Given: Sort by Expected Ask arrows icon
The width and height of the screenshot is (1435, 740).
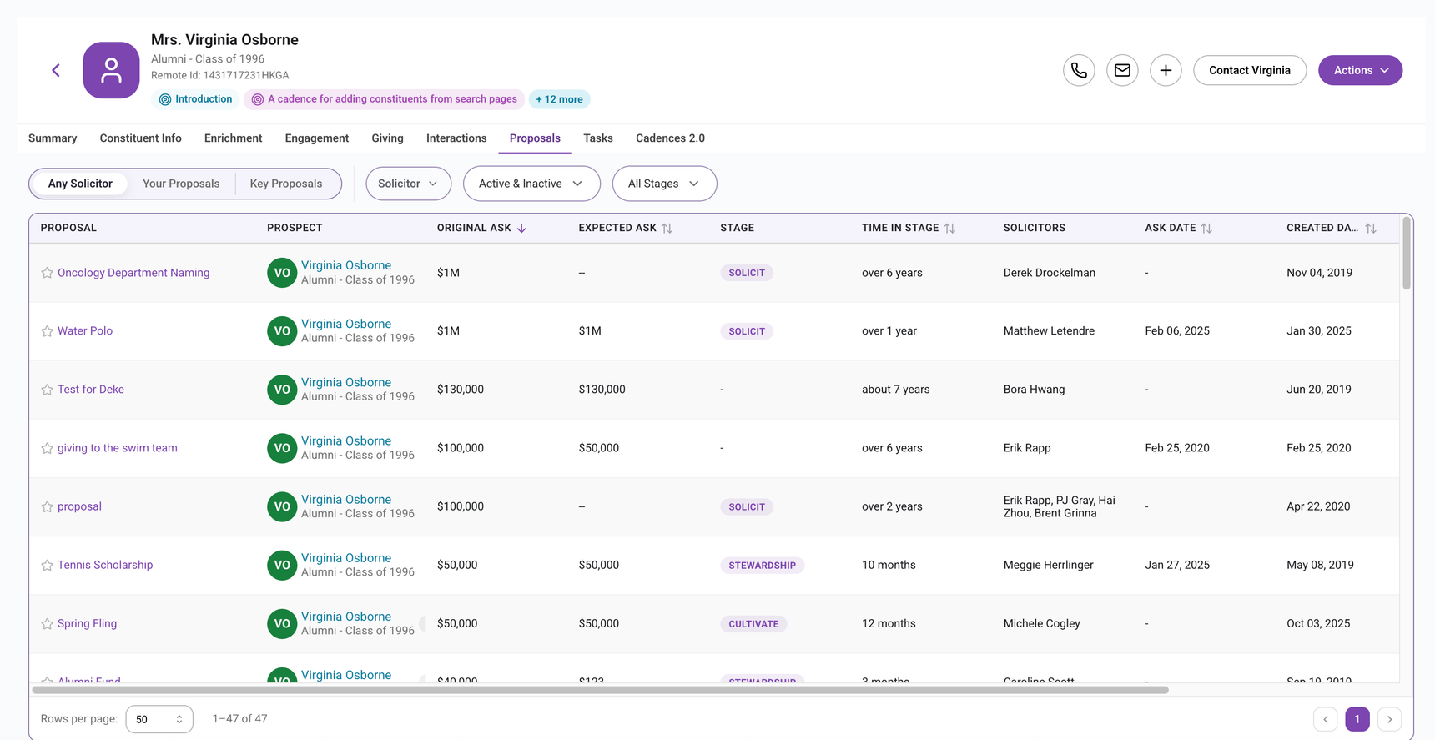Looking at the screenshot, I should pos(667,228).
